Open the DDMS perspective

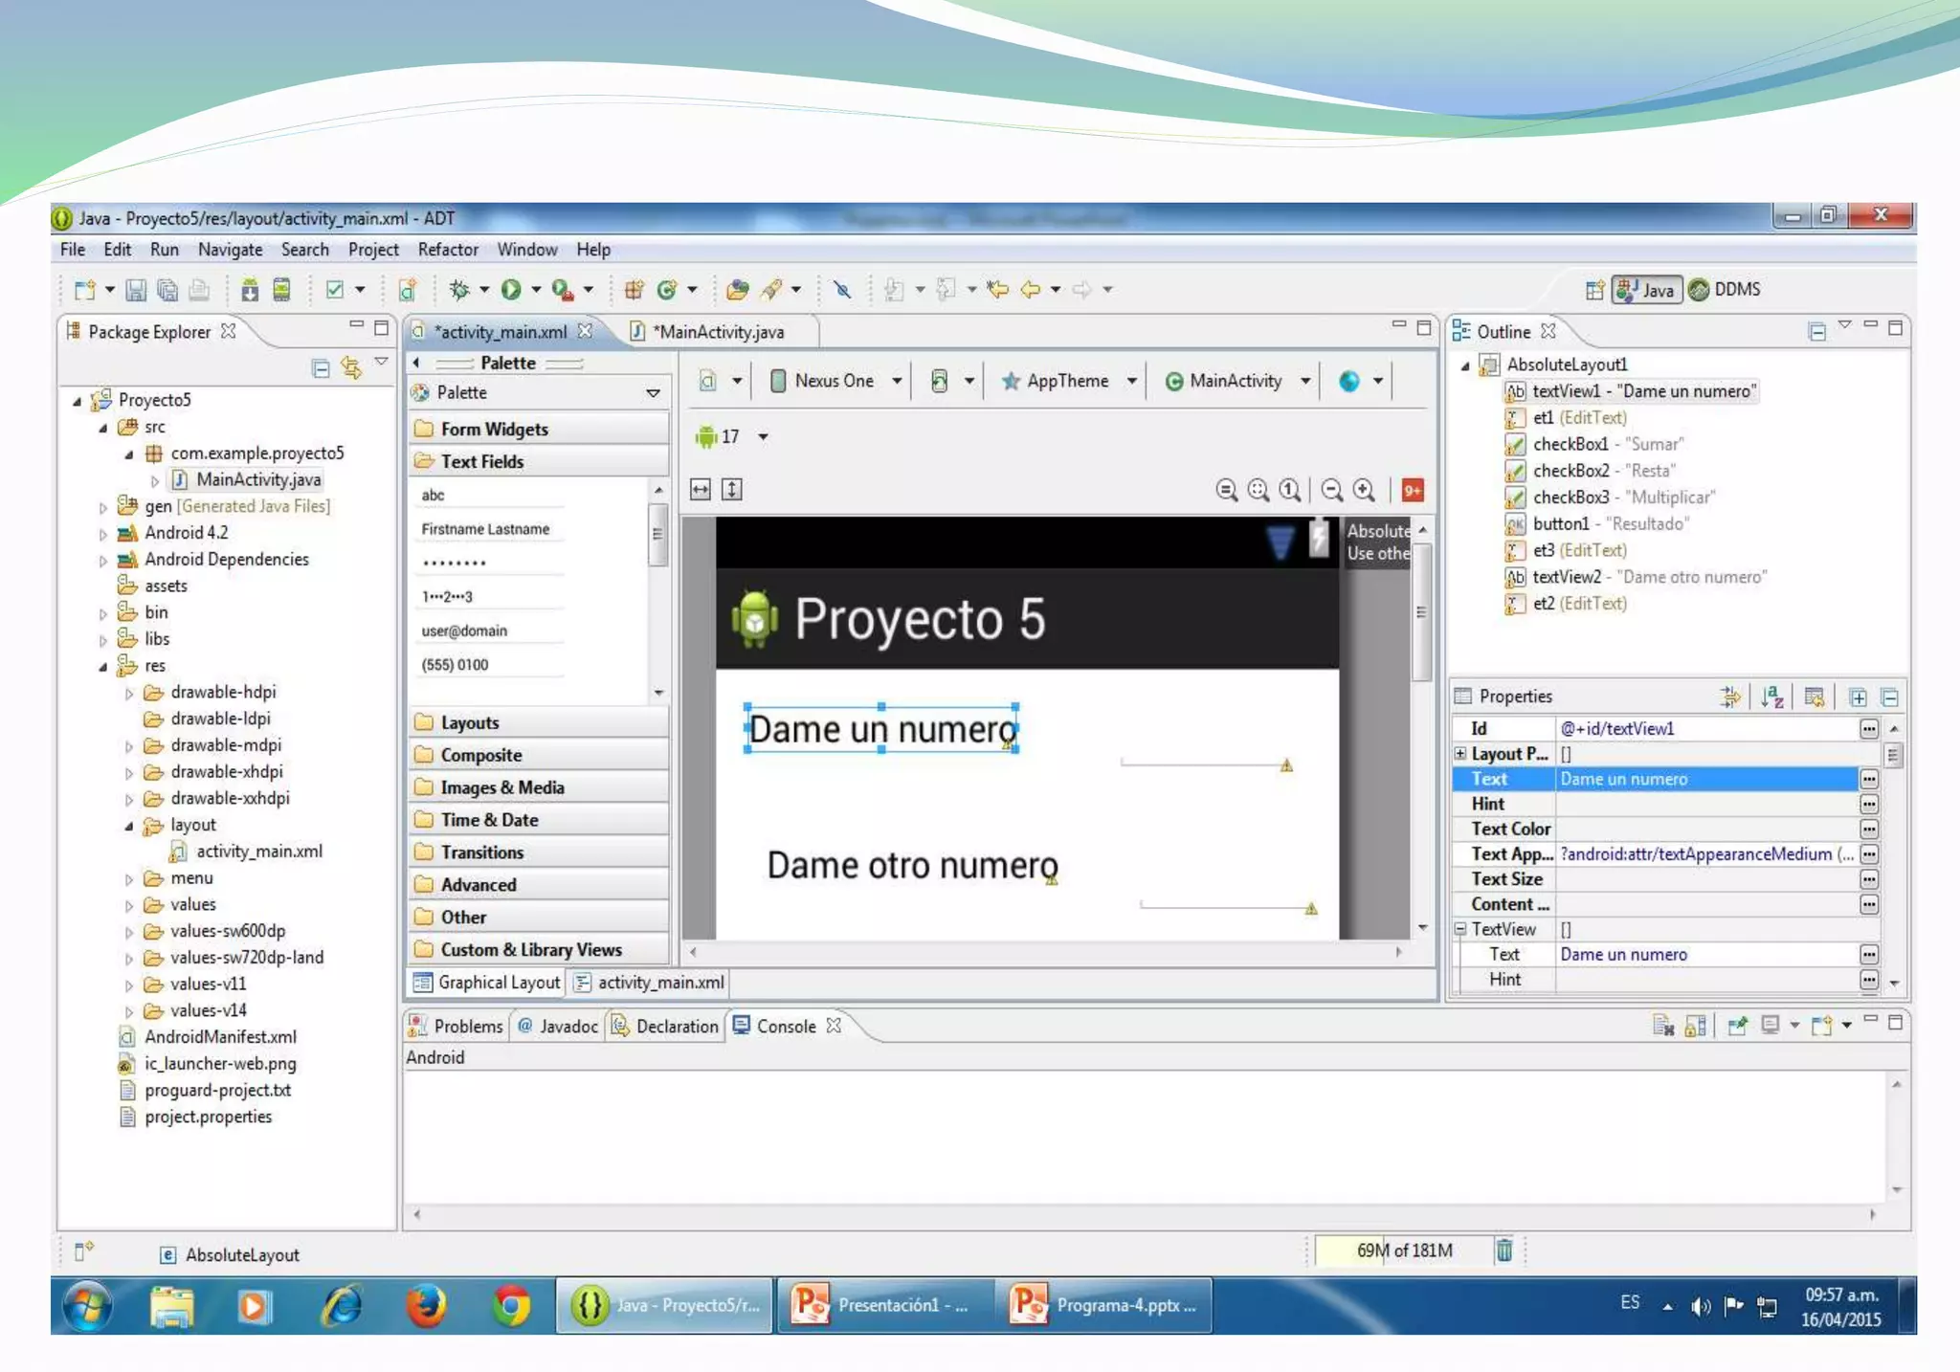(1726, 290)
